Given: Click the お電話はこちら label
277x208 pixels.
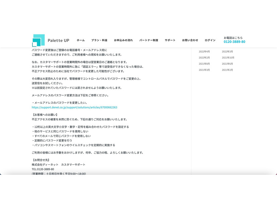Looking at the screenshot, I should (x=233, y=38).
